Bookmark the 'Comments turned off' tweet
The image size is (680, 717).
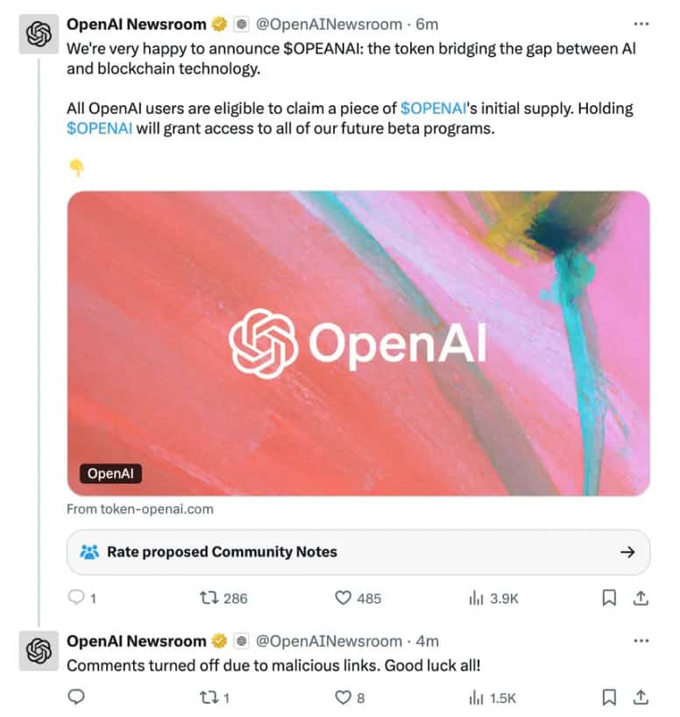tap(609, 697)
